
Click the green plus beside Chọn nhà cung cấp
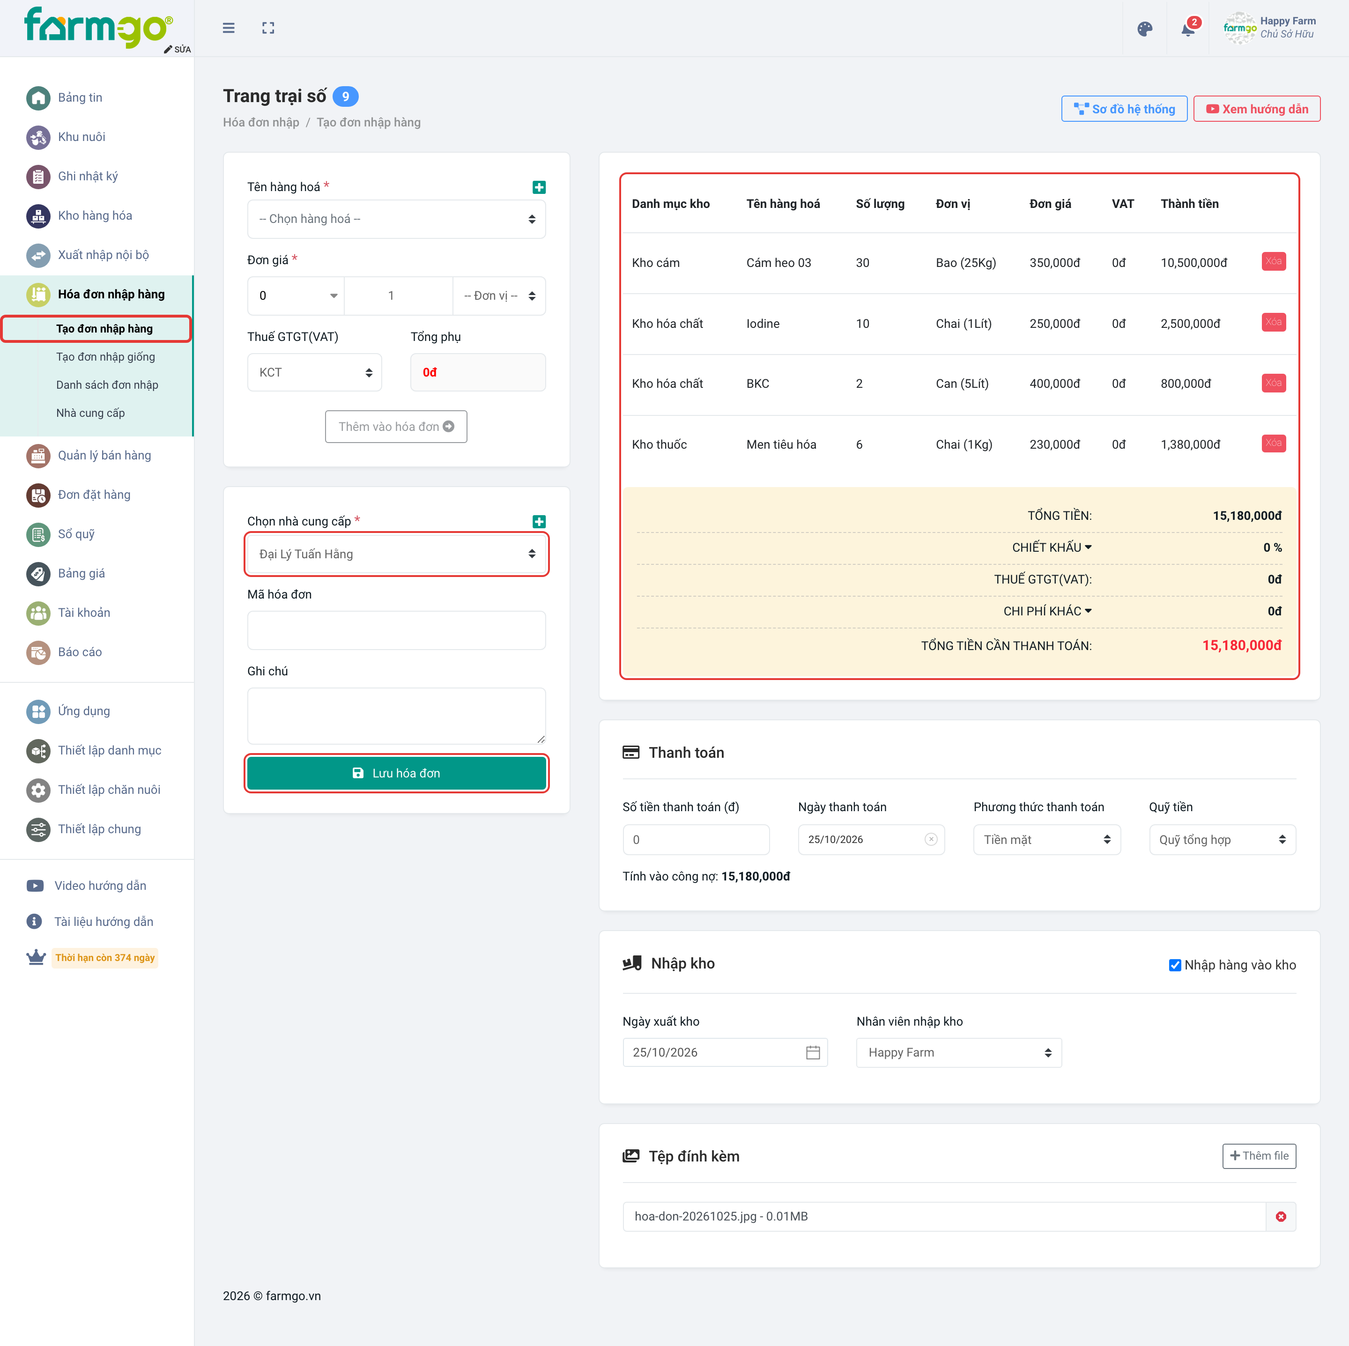tap(538, 522)
